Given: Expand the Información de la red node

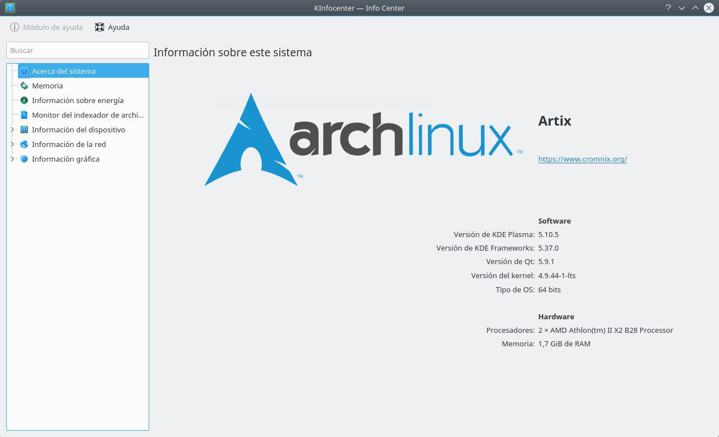Looking at the screenshot, I should [x=12, y=144].
